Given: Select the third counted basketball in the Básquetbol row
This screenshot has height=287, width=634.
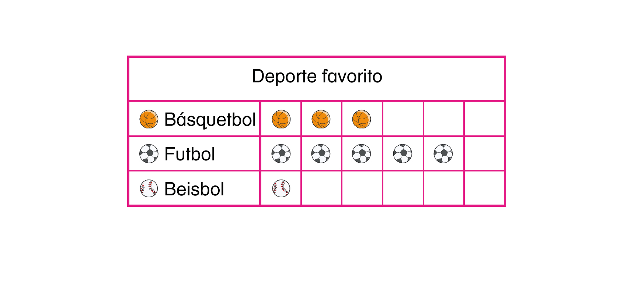Looking at the screenshot, I should [x=362, y=119].
